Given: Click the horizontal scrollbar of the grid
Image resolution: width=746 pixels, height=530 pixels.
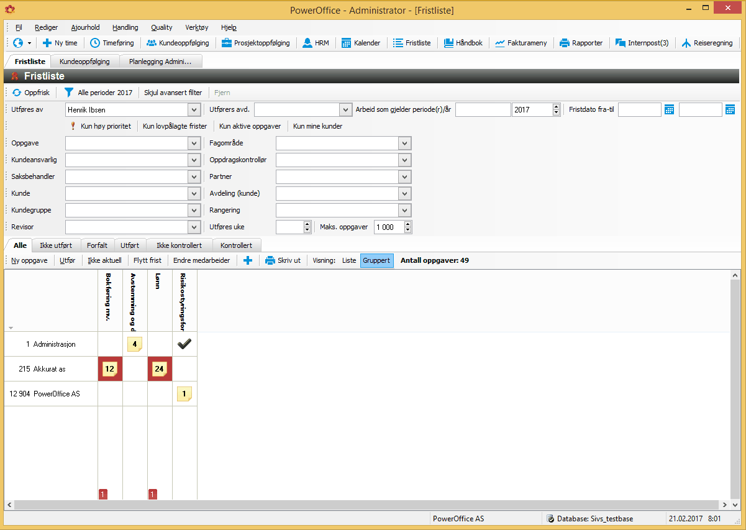Looking at the screenshot, I should 368,505.
